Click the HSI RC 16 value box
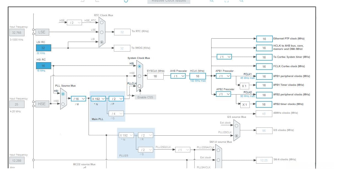Screen dimensions: 338x171 (43, 66)
